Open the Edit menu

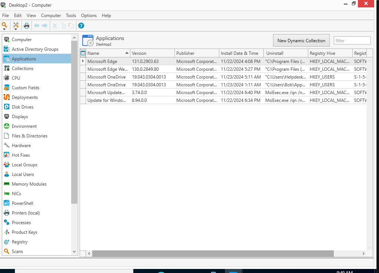(x=18, y=16)
